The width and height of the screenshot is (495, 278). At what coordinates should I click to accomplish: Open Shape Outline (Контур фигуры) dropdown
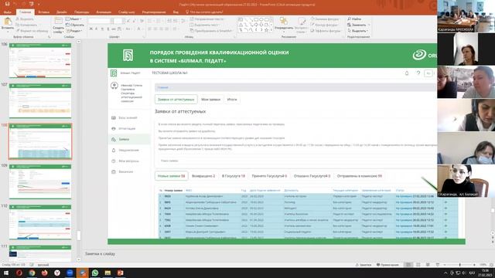(x=325, y=25)
